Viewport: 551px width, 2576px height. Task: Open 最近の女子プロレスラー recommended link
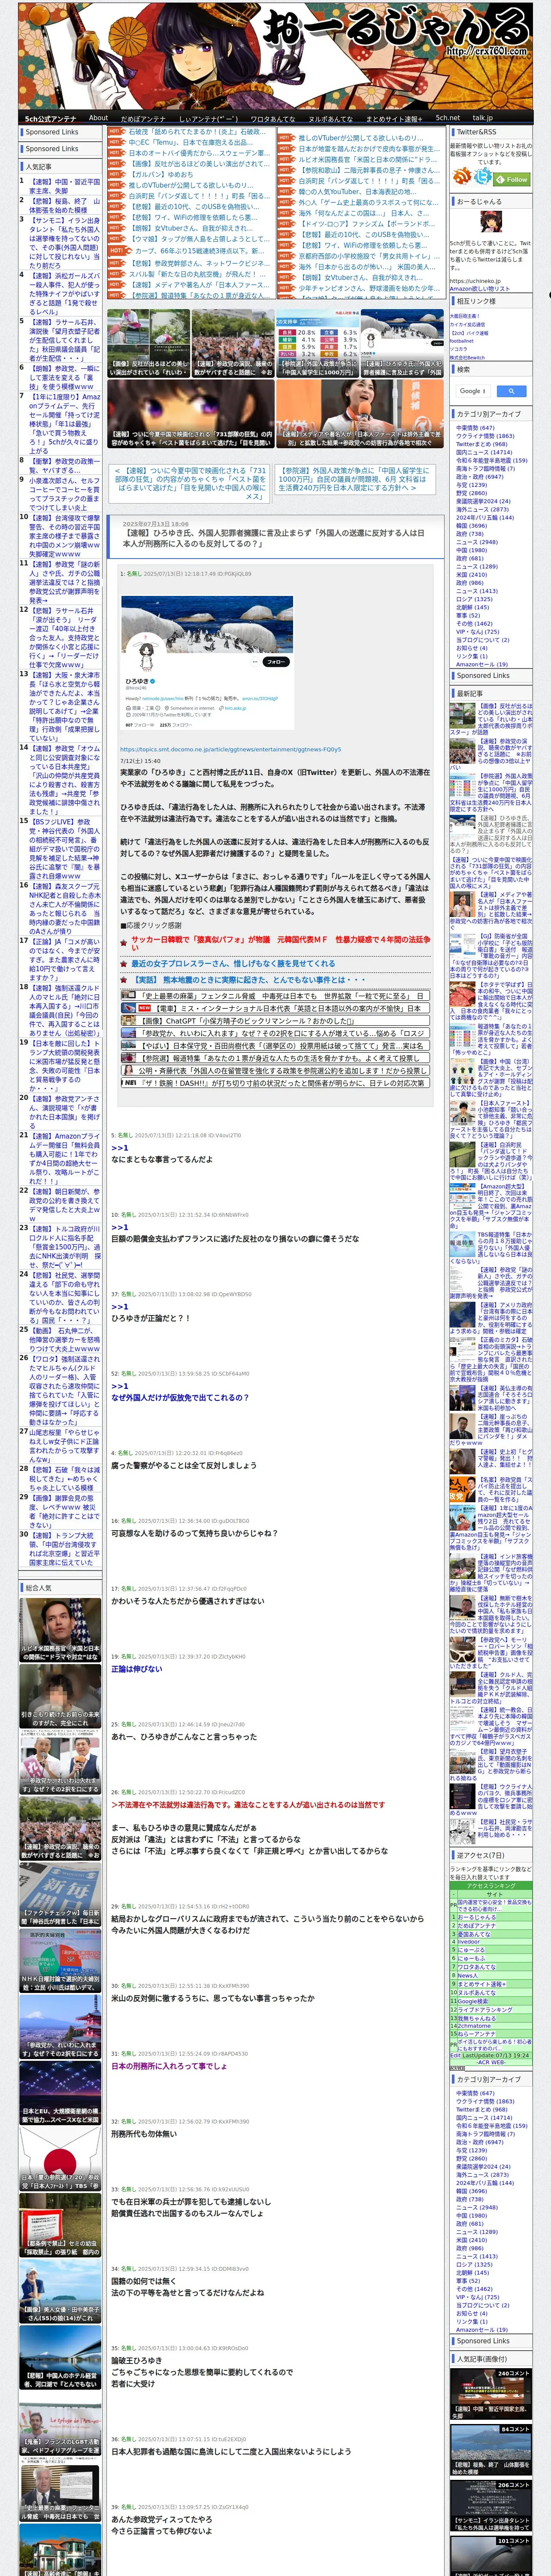(233, 963)
